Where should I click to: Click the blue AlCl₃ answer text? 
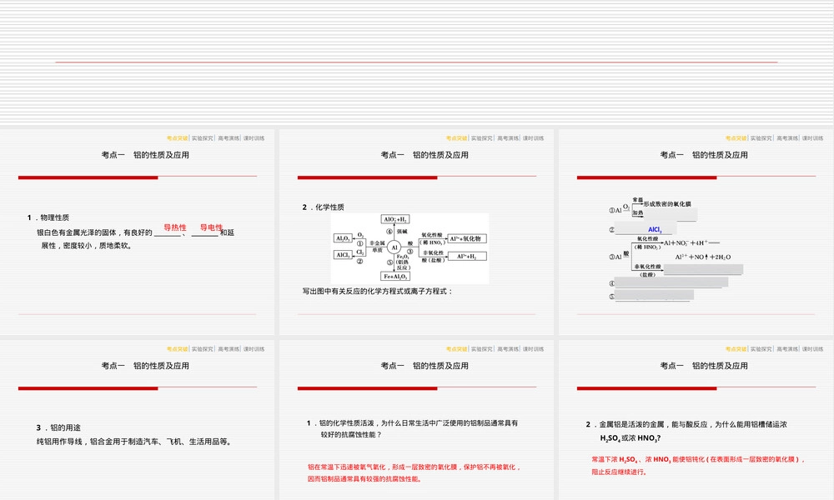click(655, 229)
